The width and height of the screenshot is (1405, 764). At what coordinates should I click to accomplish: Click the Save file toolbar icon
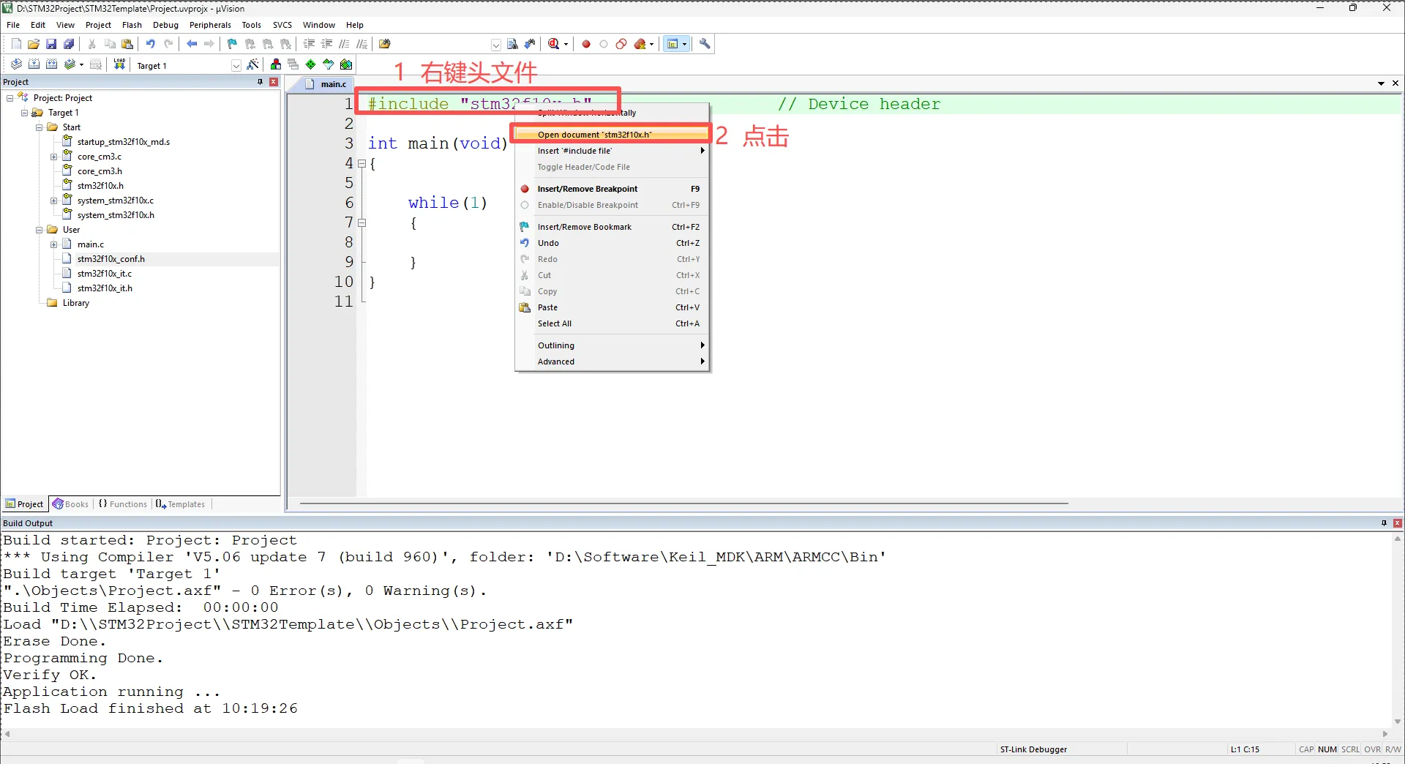(x=51, y=44)
